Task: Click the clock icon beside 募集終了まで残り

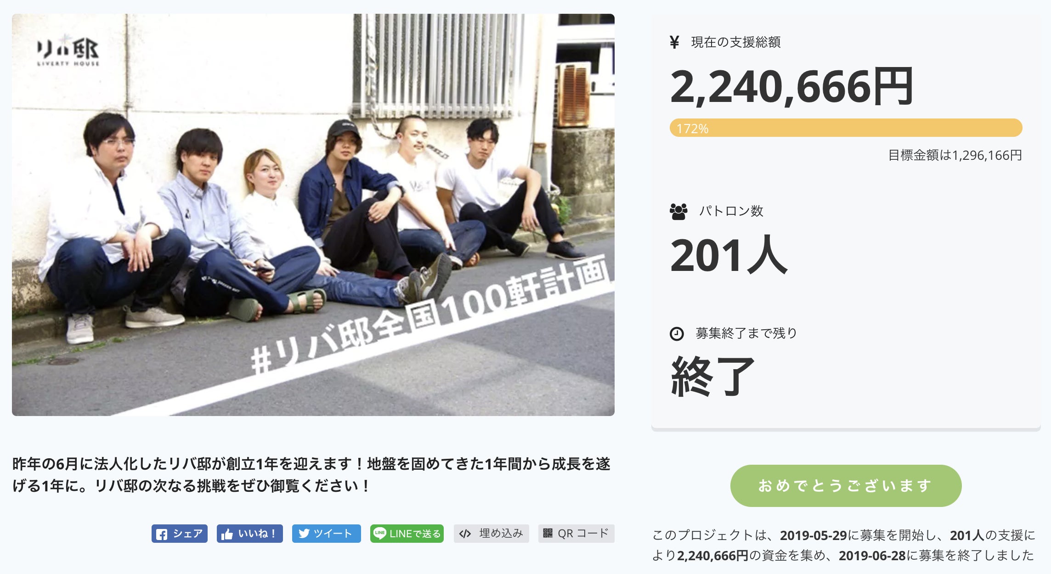Action: coord(677,334)
